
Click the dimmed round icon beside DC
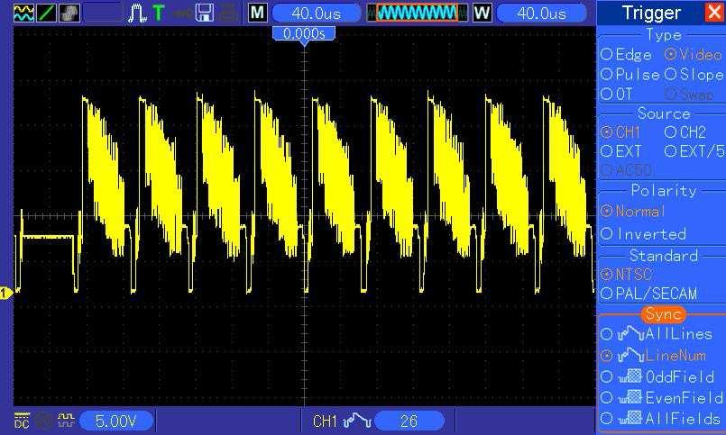(44, 421)
